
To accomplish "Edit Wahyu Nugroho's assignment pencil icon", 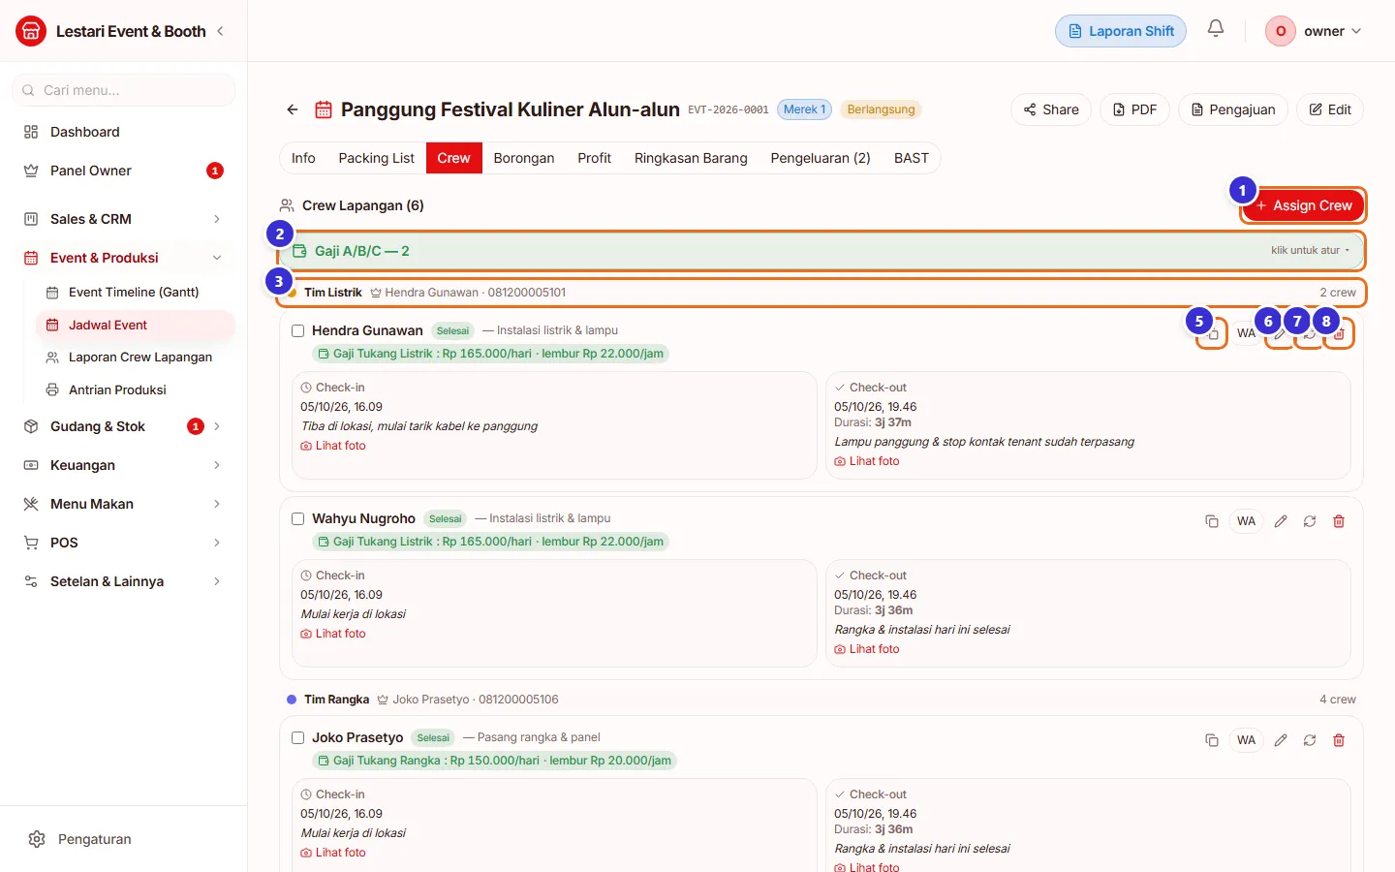I will pyautogui.click(x=1281, y=521).
